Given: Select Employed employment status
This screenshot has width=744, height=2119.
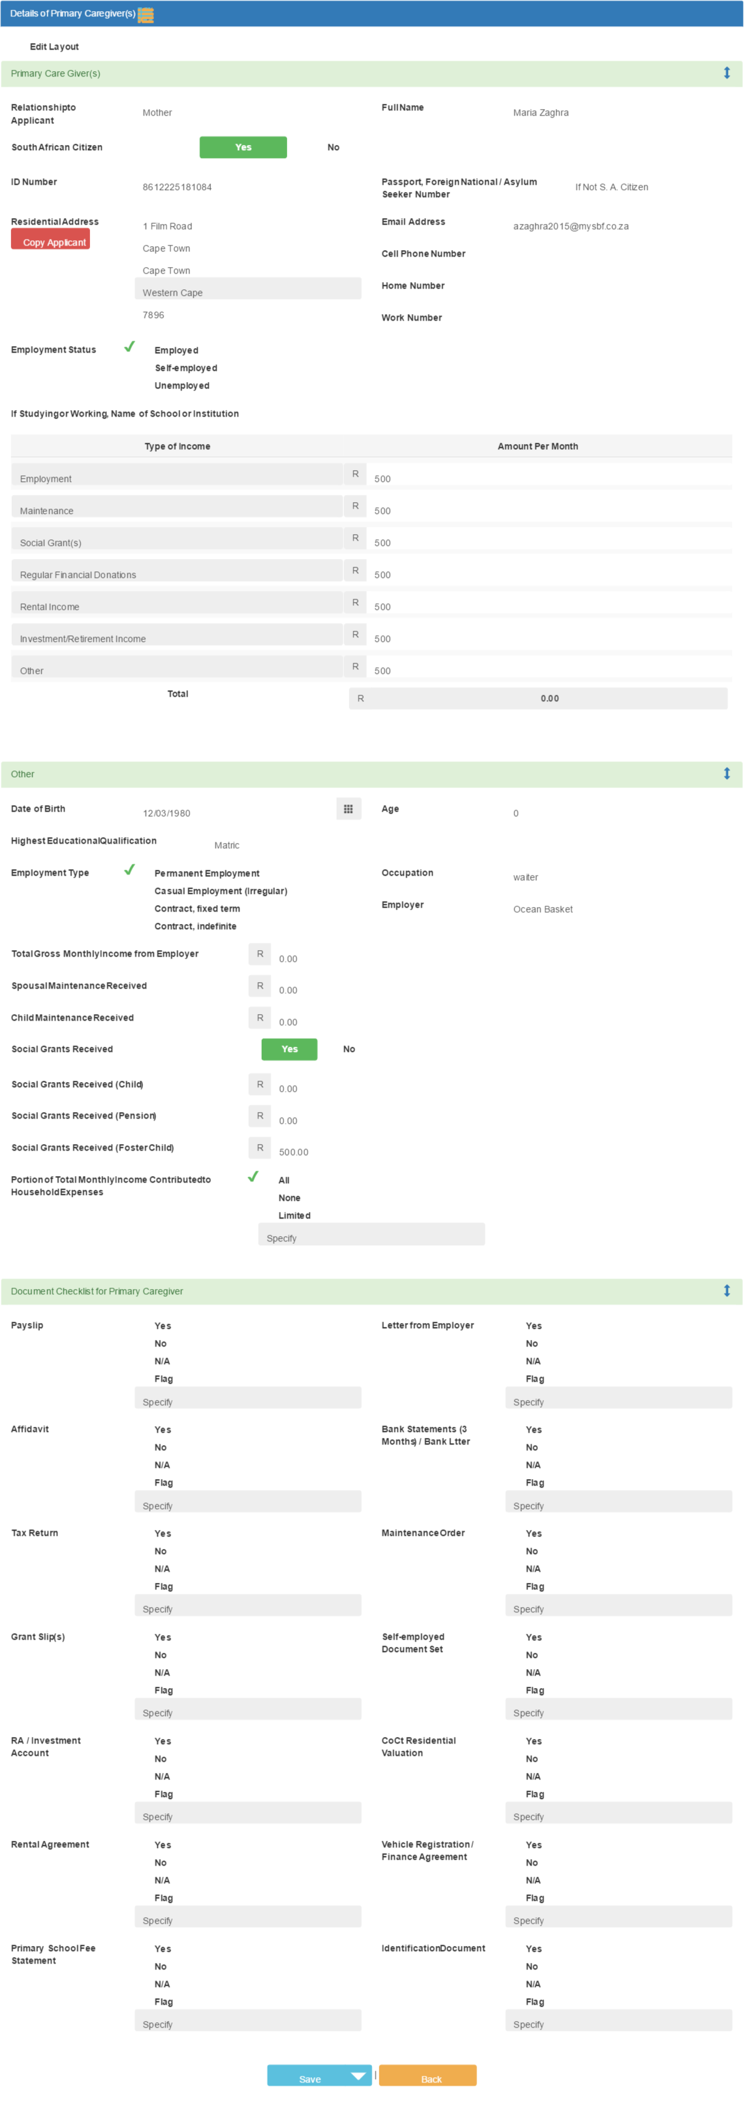Looking at the screenshot, I should click(176, 351).
